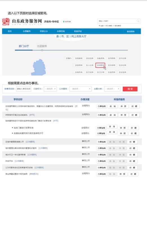The height and width of the screenshot is (225, 147).
Task: Switch to the 主题服务 tab
Action: [42, 46]
